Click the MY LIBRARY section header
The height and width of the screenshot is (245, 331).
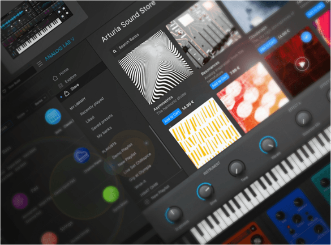(77, 103)
